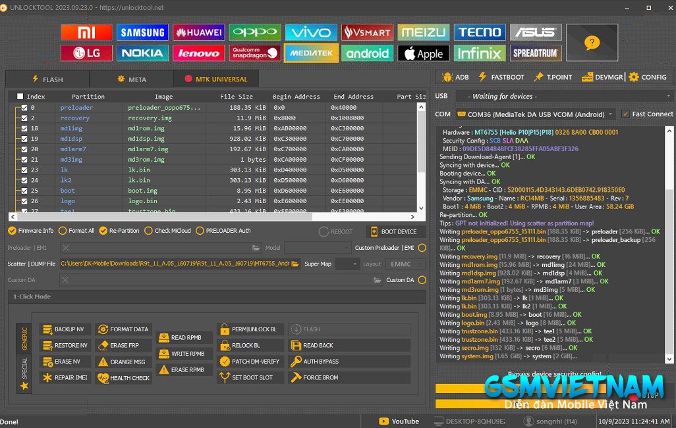Switch to the META tab
Image resolution: width=676 pixels, height=428 pixels.
coord(132,79)
